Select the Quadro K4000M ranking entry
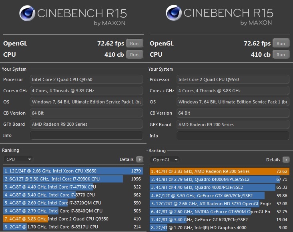Viewport: 293px width, 232px height. (x=220, y=179)
